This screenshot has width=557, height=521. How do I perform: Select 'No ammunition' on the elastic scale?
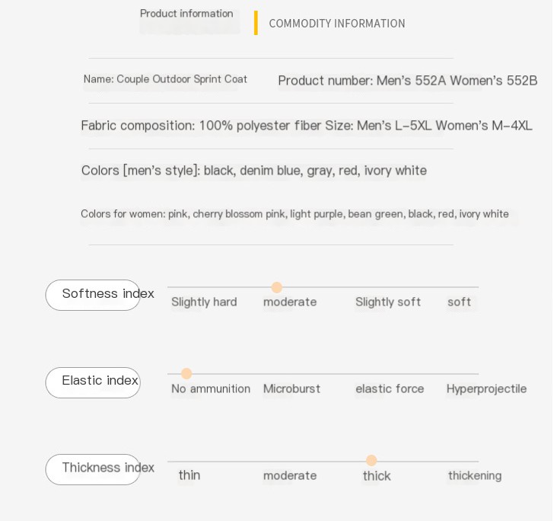[x=211, y=389]
